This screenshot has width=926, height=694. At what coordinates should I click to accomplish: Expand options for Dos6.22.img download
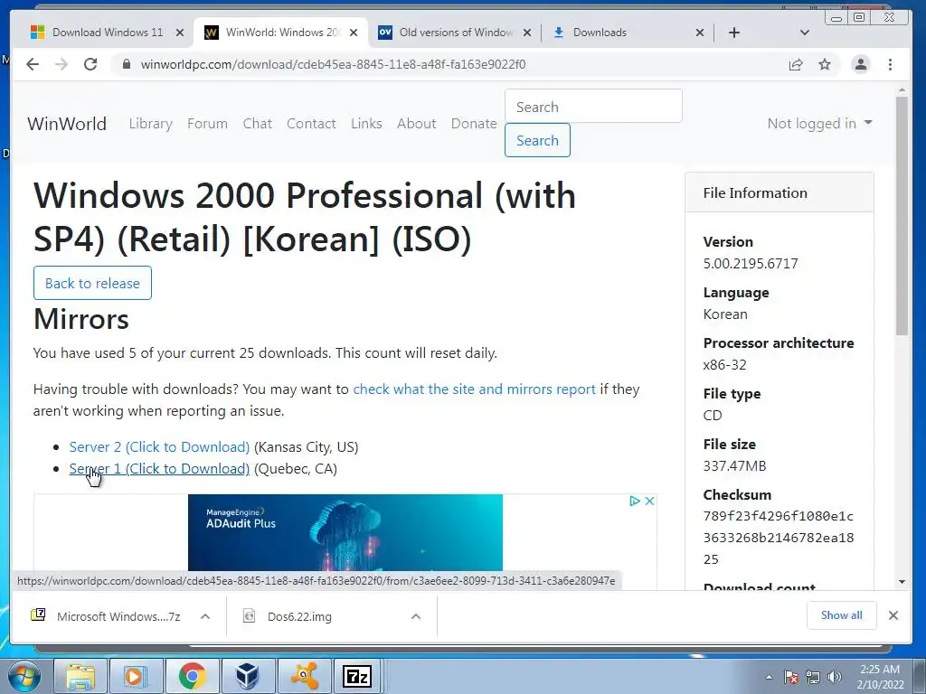416,616
